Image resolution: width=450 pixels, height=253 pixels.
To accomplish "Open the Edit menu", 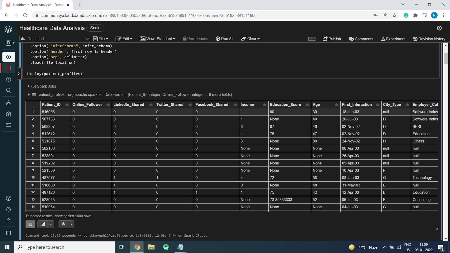I will pos(124,39).
